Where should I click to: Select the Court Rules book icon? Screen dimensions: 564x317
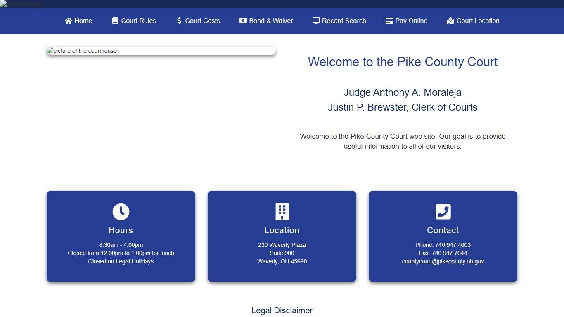[x=114, y=21]
